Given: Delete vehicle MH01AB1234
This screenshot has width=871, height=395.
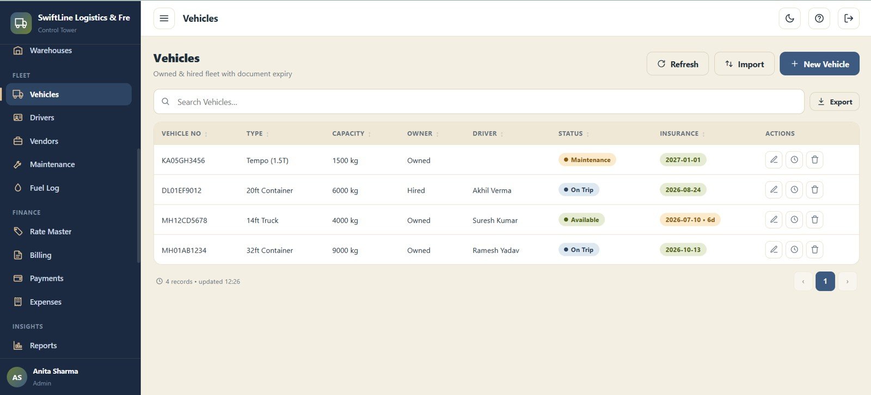Looking at the screenshot, I should [815, 250].
